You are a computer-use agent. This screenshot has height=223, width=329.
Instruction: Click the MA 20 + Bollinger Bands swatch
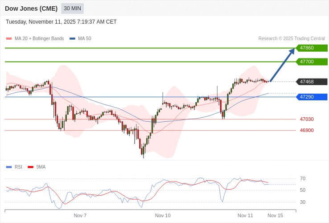(9, 38)
